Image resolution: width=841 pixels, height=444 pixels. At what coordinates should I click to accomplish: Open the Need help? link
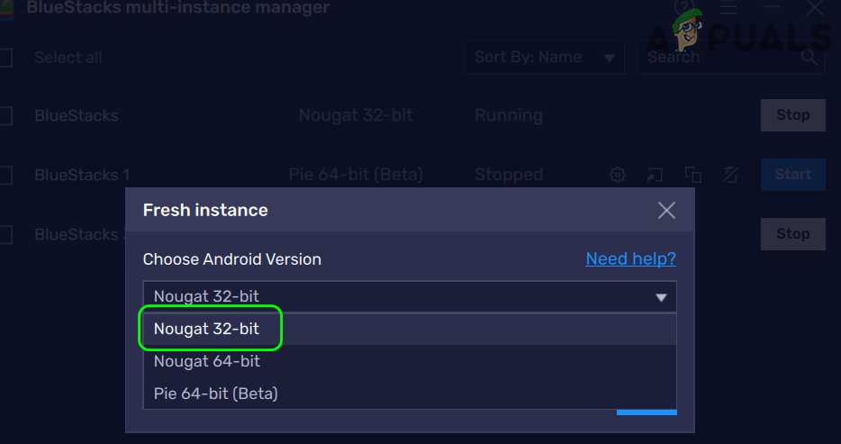coord(630,259)
